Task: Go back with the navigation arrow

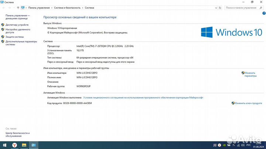Action: 4,8
